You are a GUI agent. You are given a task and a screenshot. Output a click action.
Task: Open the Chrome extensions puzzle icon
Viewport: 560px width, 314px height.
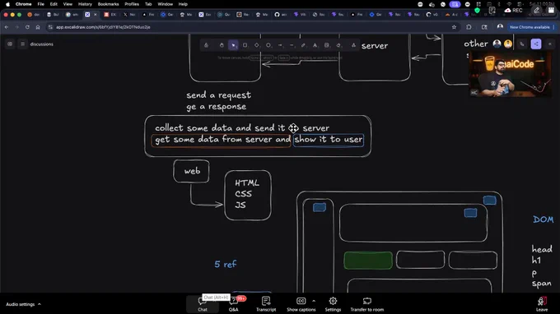click(x=469, y=27)
